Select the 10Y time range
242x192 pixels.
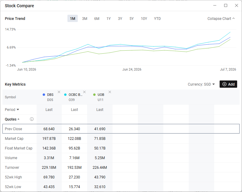point(144,19)
